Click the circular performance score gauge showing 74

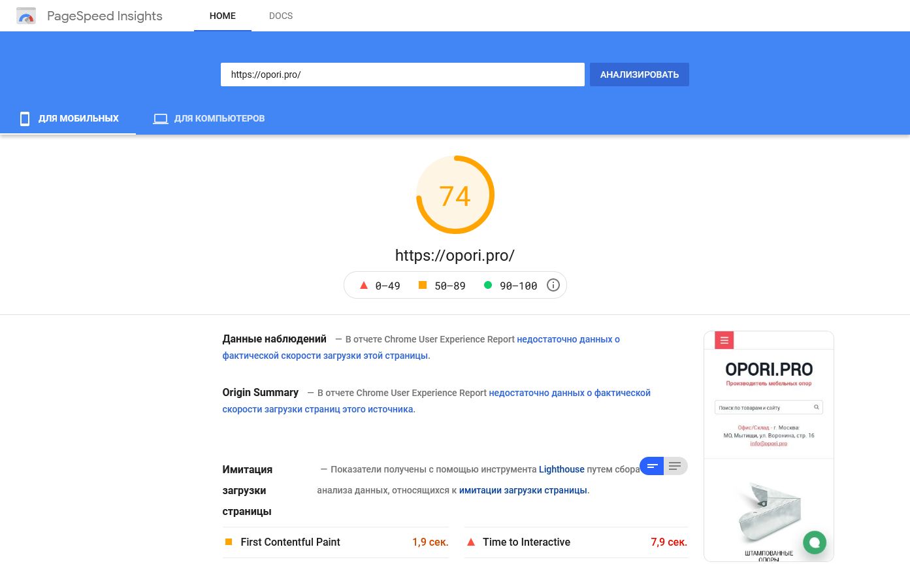(455, 195)
